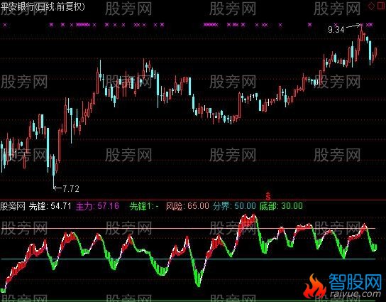Click the low price label 7.72
Screen dimensions: 386x302
[71, 189]
